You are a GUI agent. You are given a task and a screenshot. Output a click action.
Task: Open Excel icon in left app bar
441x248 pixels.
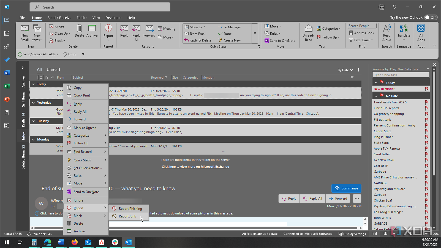[7, 86]
